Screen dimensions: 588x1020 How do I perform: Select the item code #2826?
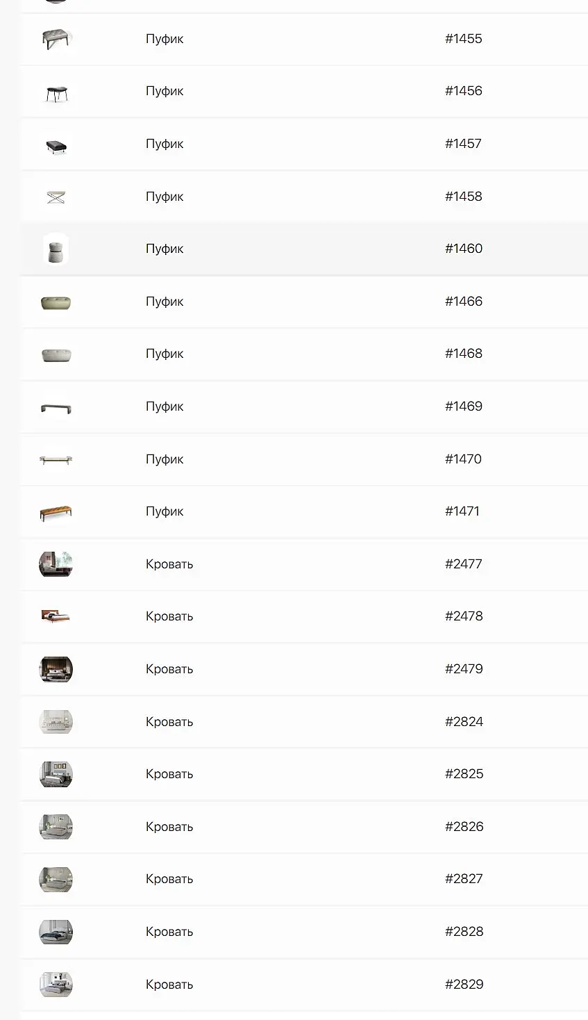[x=464, y=826]
